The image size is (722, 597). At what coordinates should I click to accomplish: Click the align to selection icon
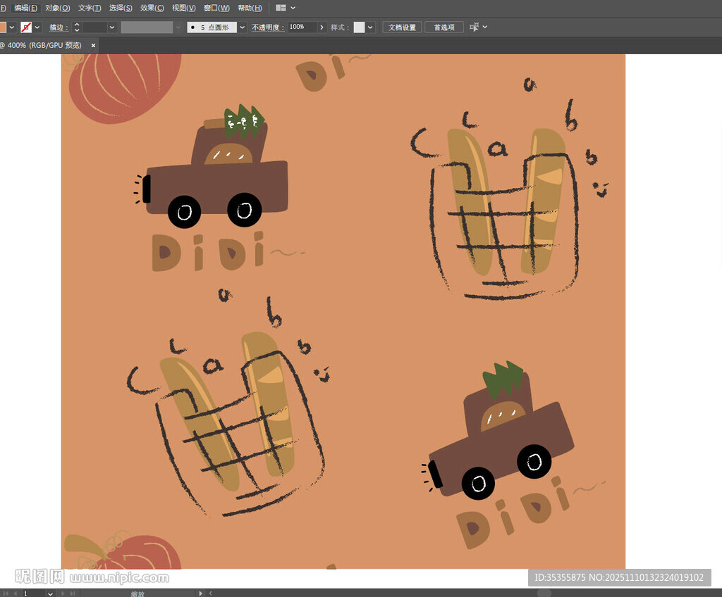[x=475, y=27]
